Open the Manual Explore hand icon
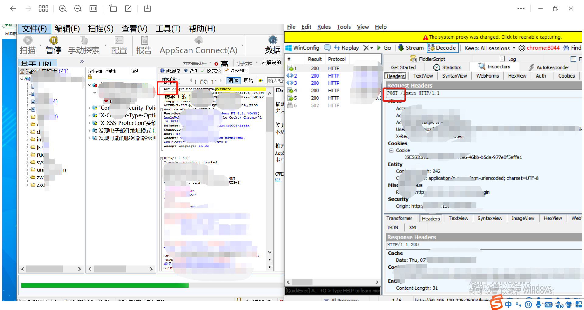This screenshot has width=584, height=310. coord(84,40)
